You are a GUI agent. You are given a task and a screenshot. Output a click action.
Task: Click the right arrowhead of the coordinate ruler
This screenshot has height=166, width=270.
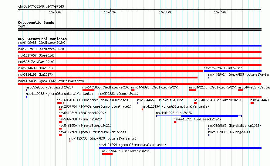pyautogui.click(x=261, y=9)
